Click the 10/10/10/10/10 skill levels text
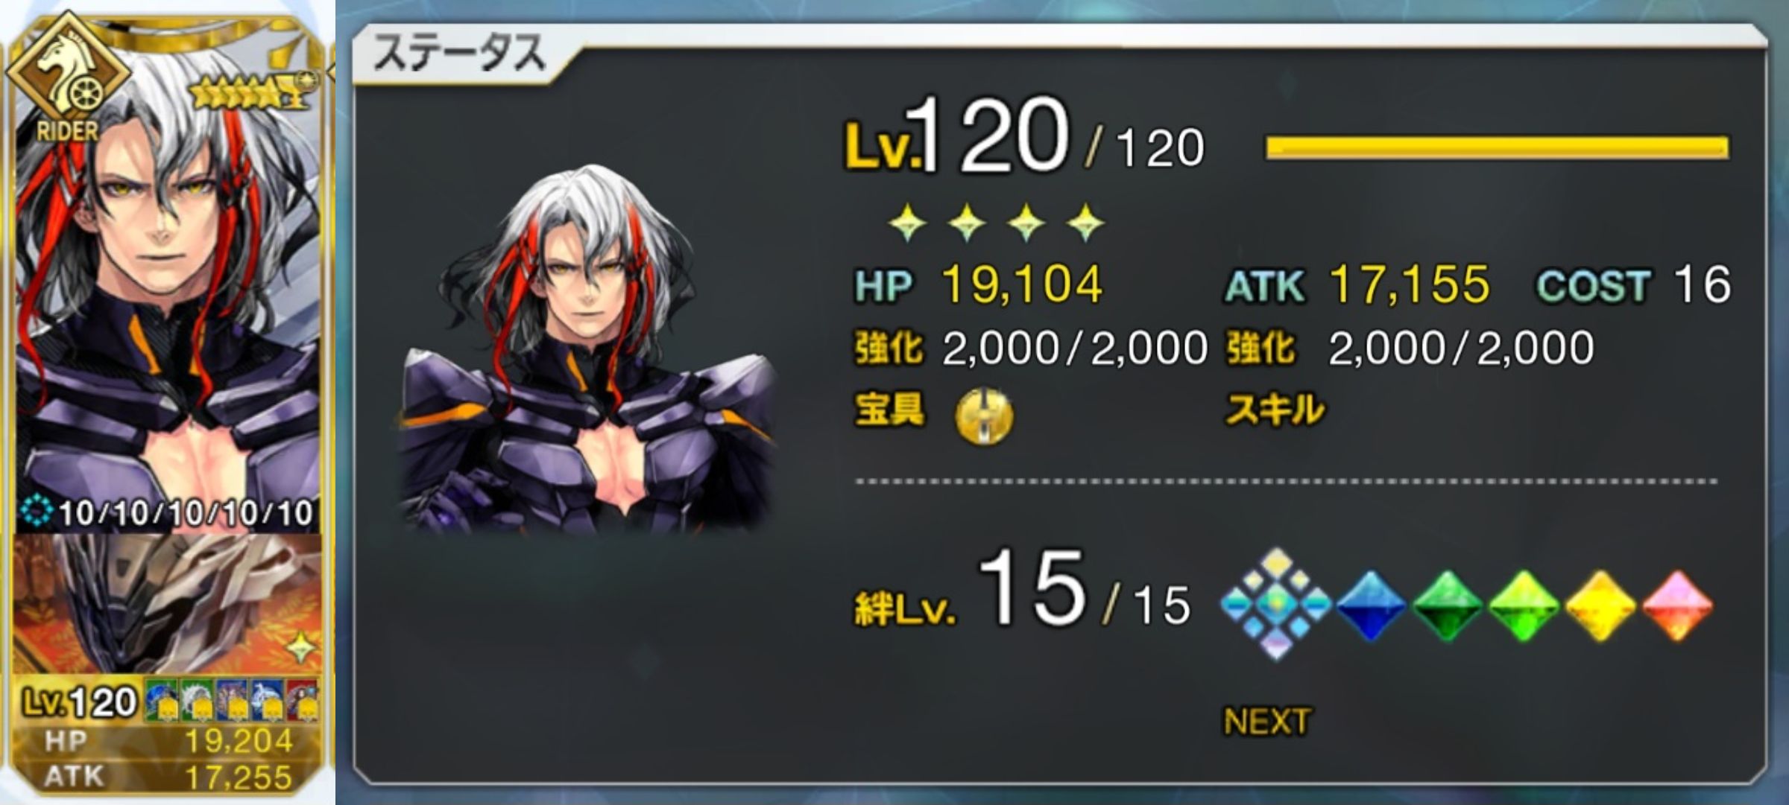 point(186,513)
